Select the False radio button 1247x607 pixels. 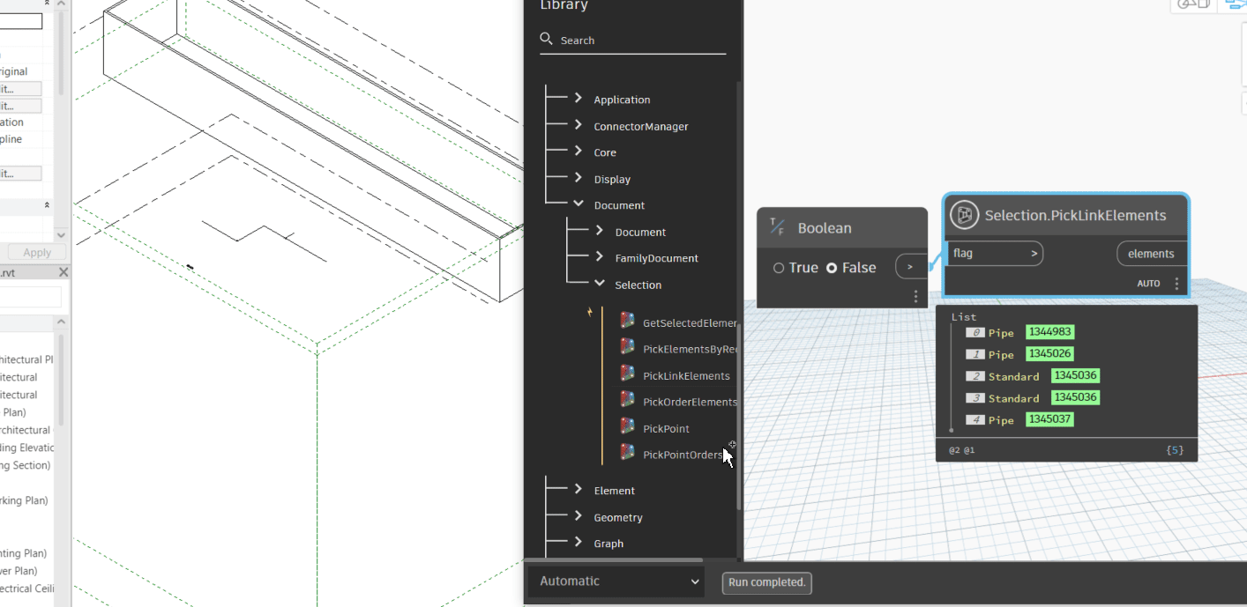pyautogui.click(x=831, y=268)
